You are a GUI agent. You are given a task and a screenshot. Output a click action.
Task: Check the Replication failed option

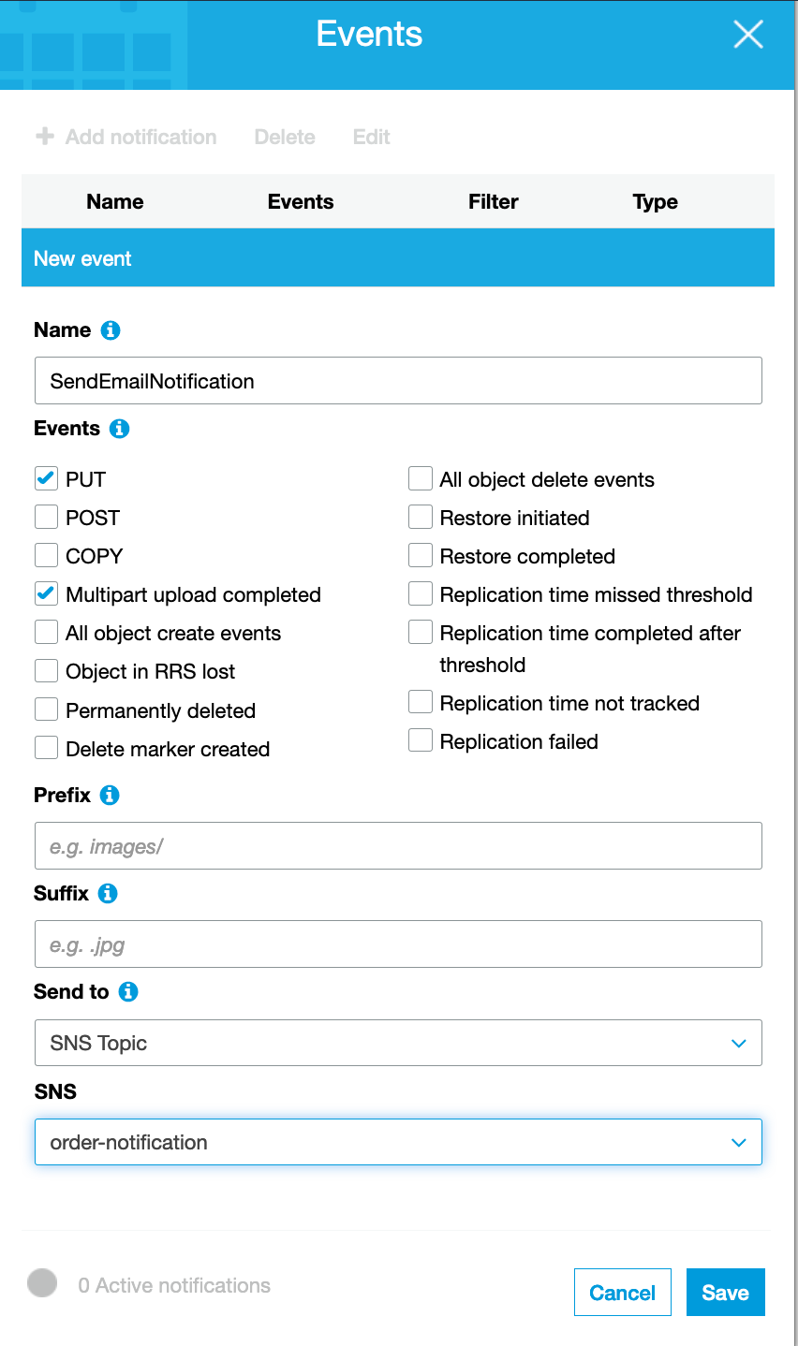pos(420,739)
